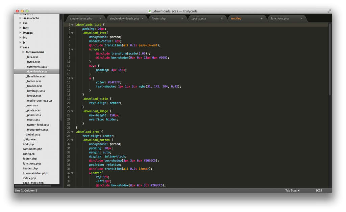Screen dimensions: 346x212
Task: Close the single-bytes.php tab
Action: [100, 19]
